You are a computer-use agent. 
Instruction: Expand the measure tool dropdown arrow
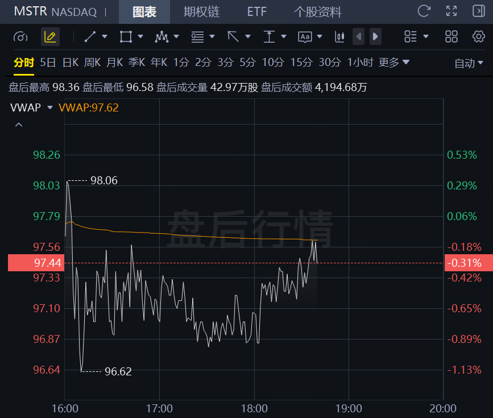[284, 37]
